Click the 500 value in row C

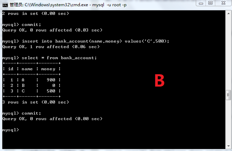click(x=51, y=91)
